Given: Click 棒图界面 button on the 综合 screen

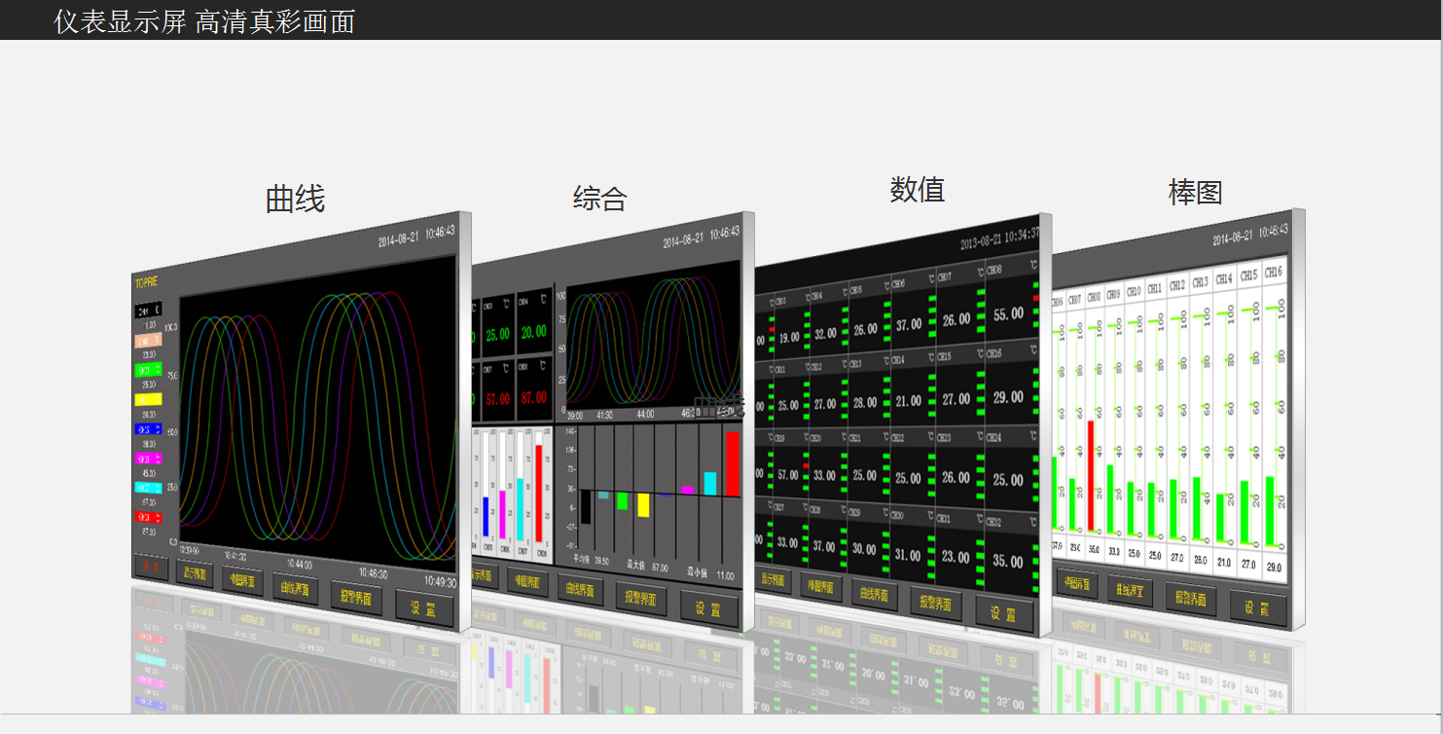Looking at the screenshot, I should [x=527, y=581].
